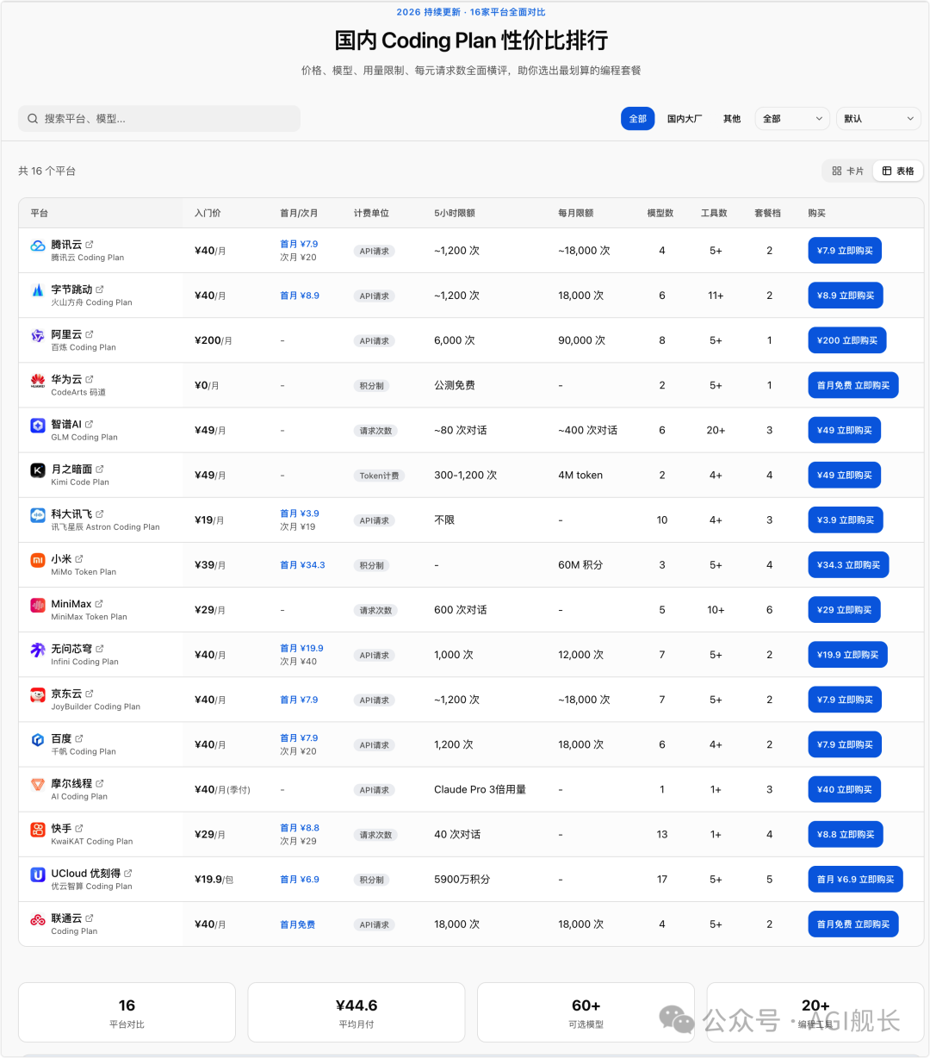Open the 全部 category dropdown
This screenshot has width=930, height=1058.
790,118
